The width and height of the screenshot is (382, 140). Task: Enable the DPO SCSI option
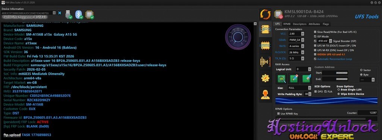316,91
